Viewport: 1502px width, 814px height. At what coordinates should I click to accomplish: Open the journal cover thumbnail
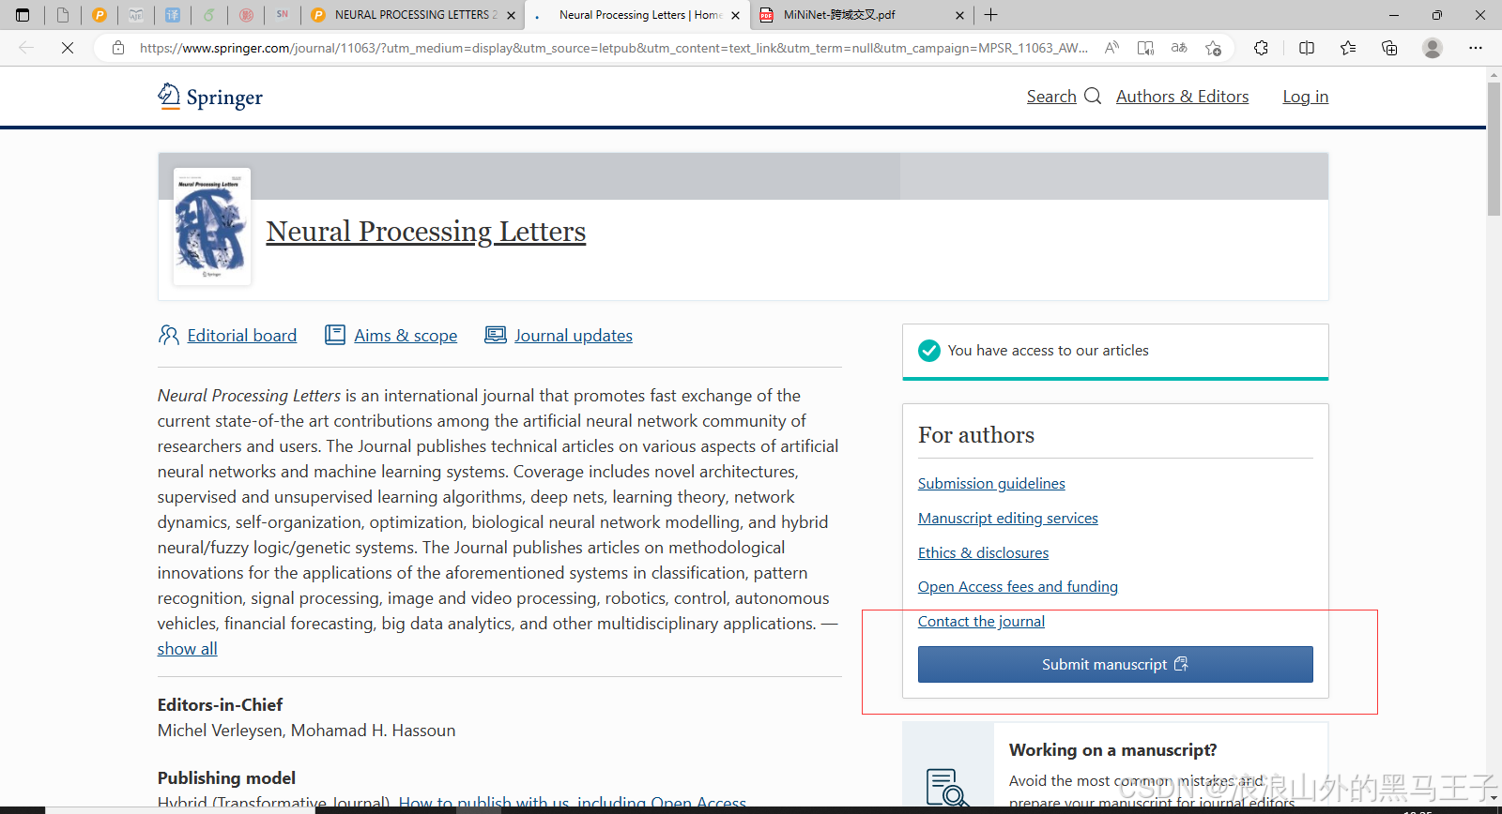[x=212, y=227]
